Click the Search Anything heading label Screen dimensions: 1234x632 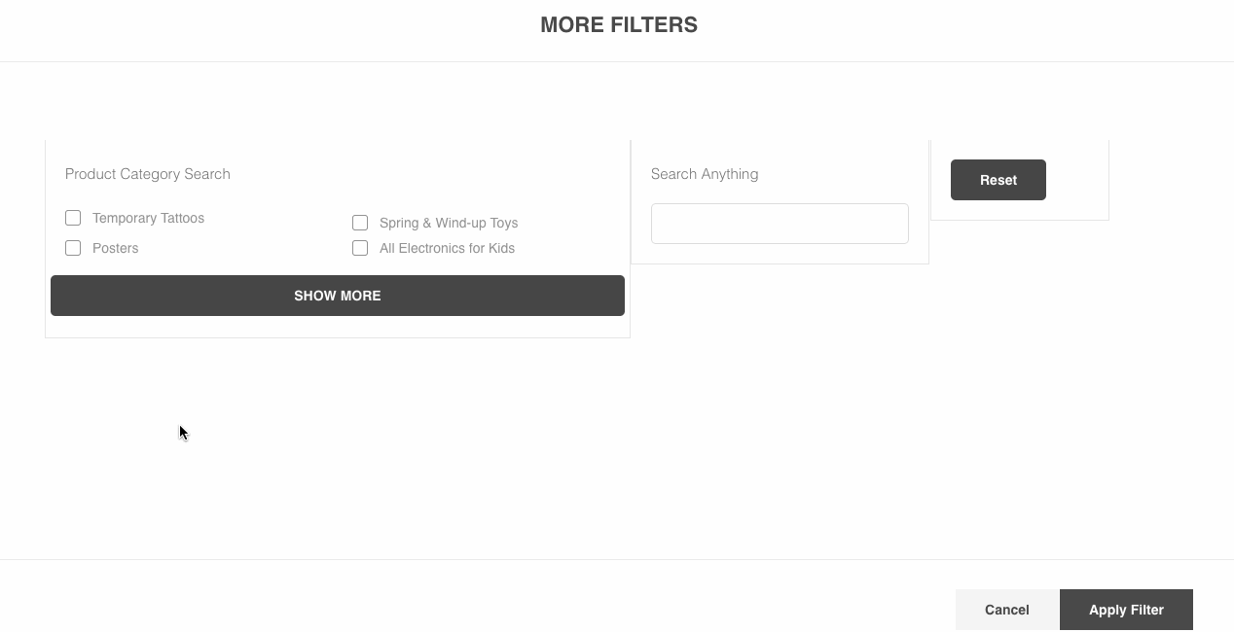coord(704,174)
